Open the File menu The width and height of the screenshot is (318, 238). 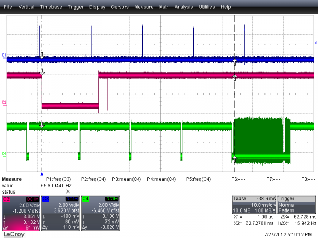(8, 8)
